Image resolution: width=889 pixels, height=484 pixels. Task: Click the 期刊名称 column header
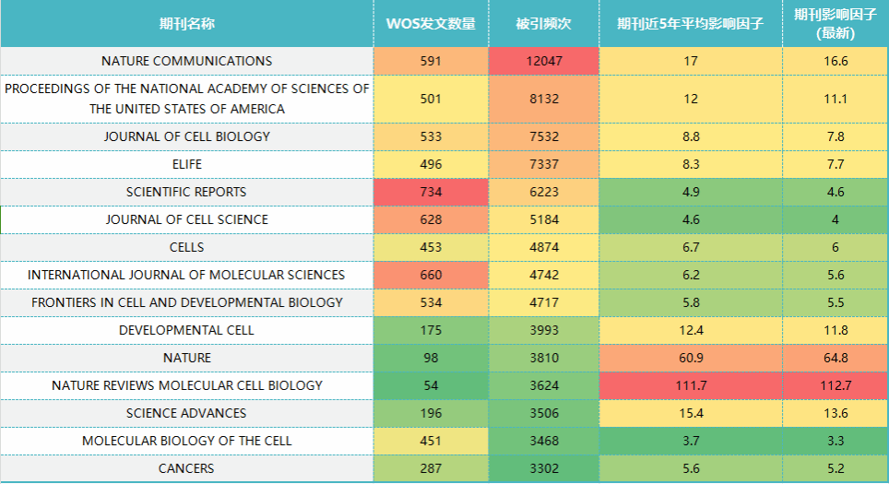[186, 24]
